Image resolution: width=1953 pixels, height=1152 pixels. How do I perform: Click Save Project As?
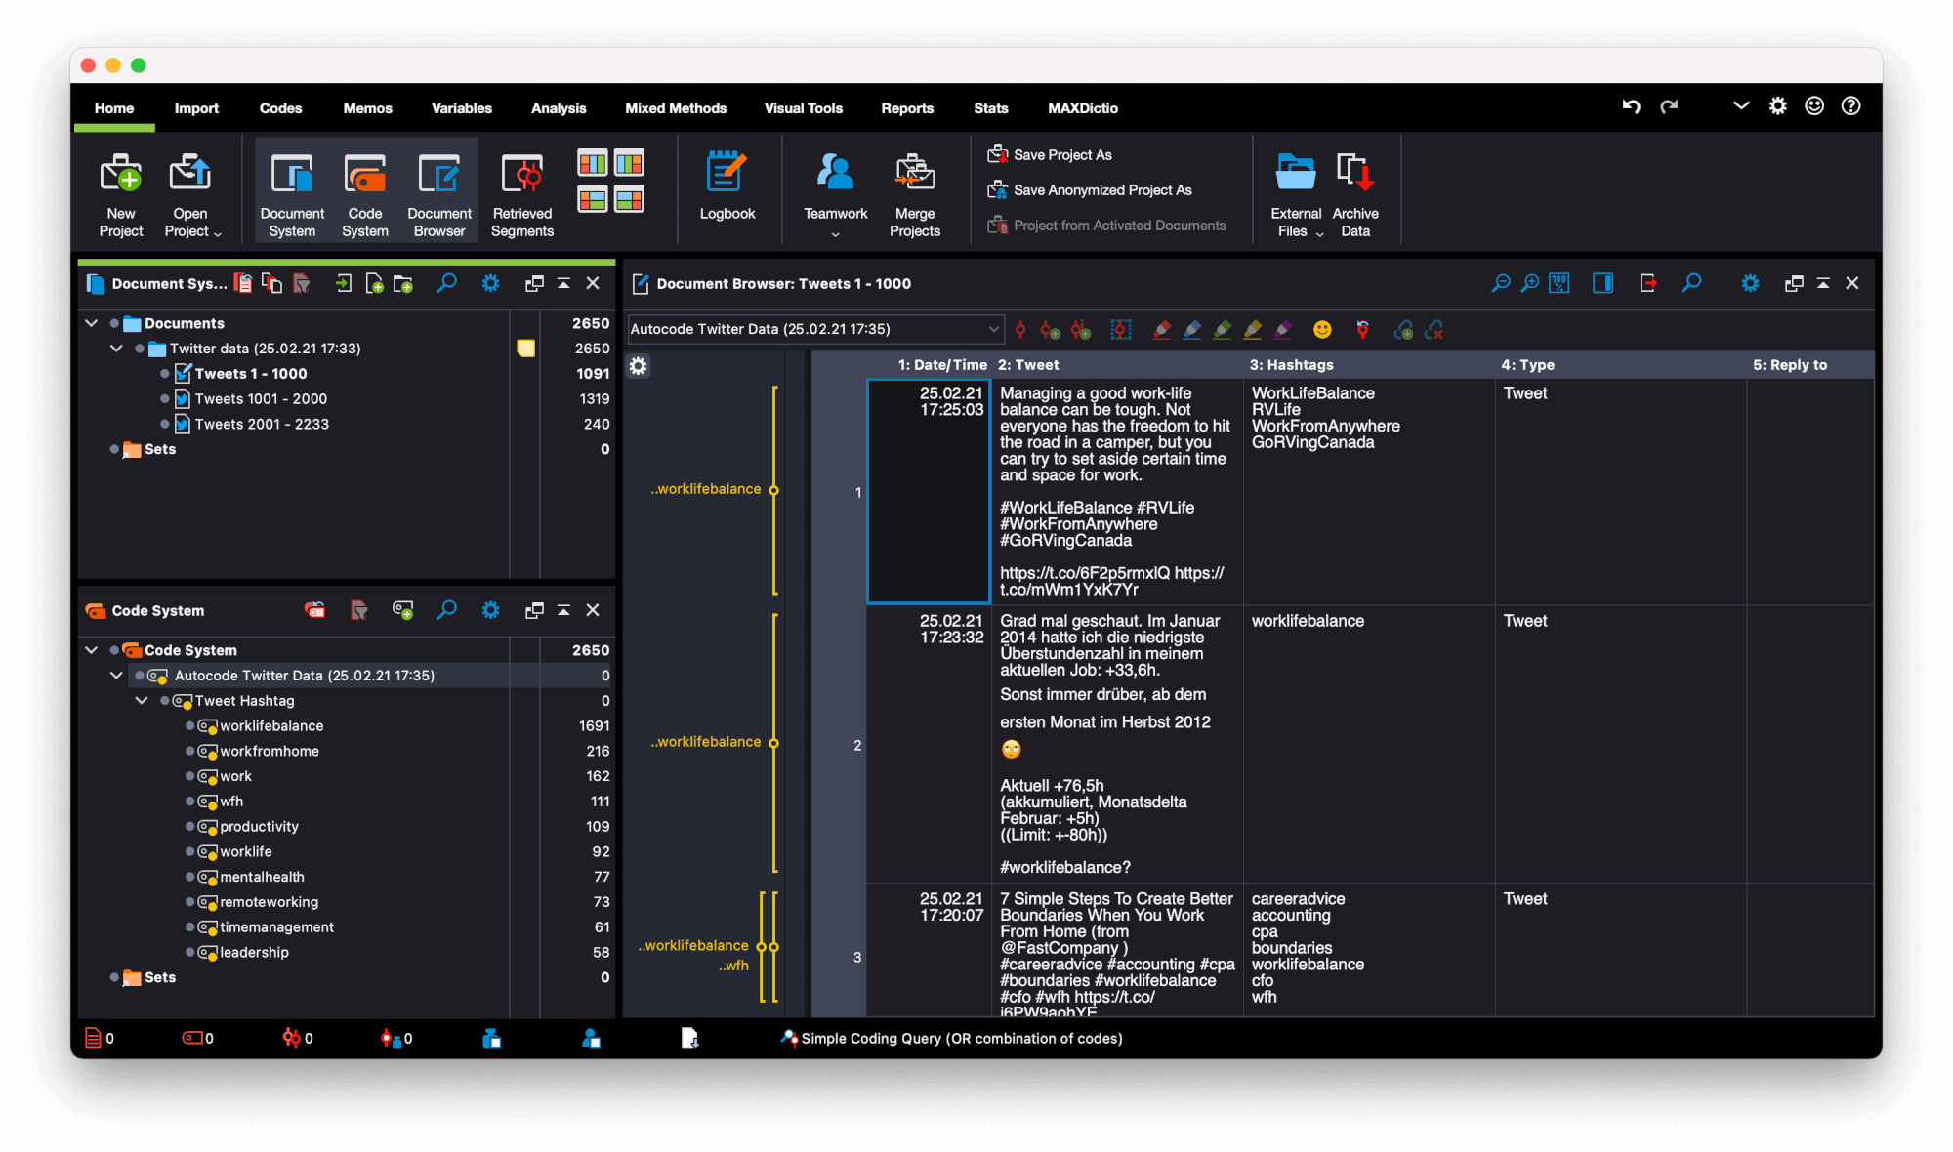[x=1050, y=154]
